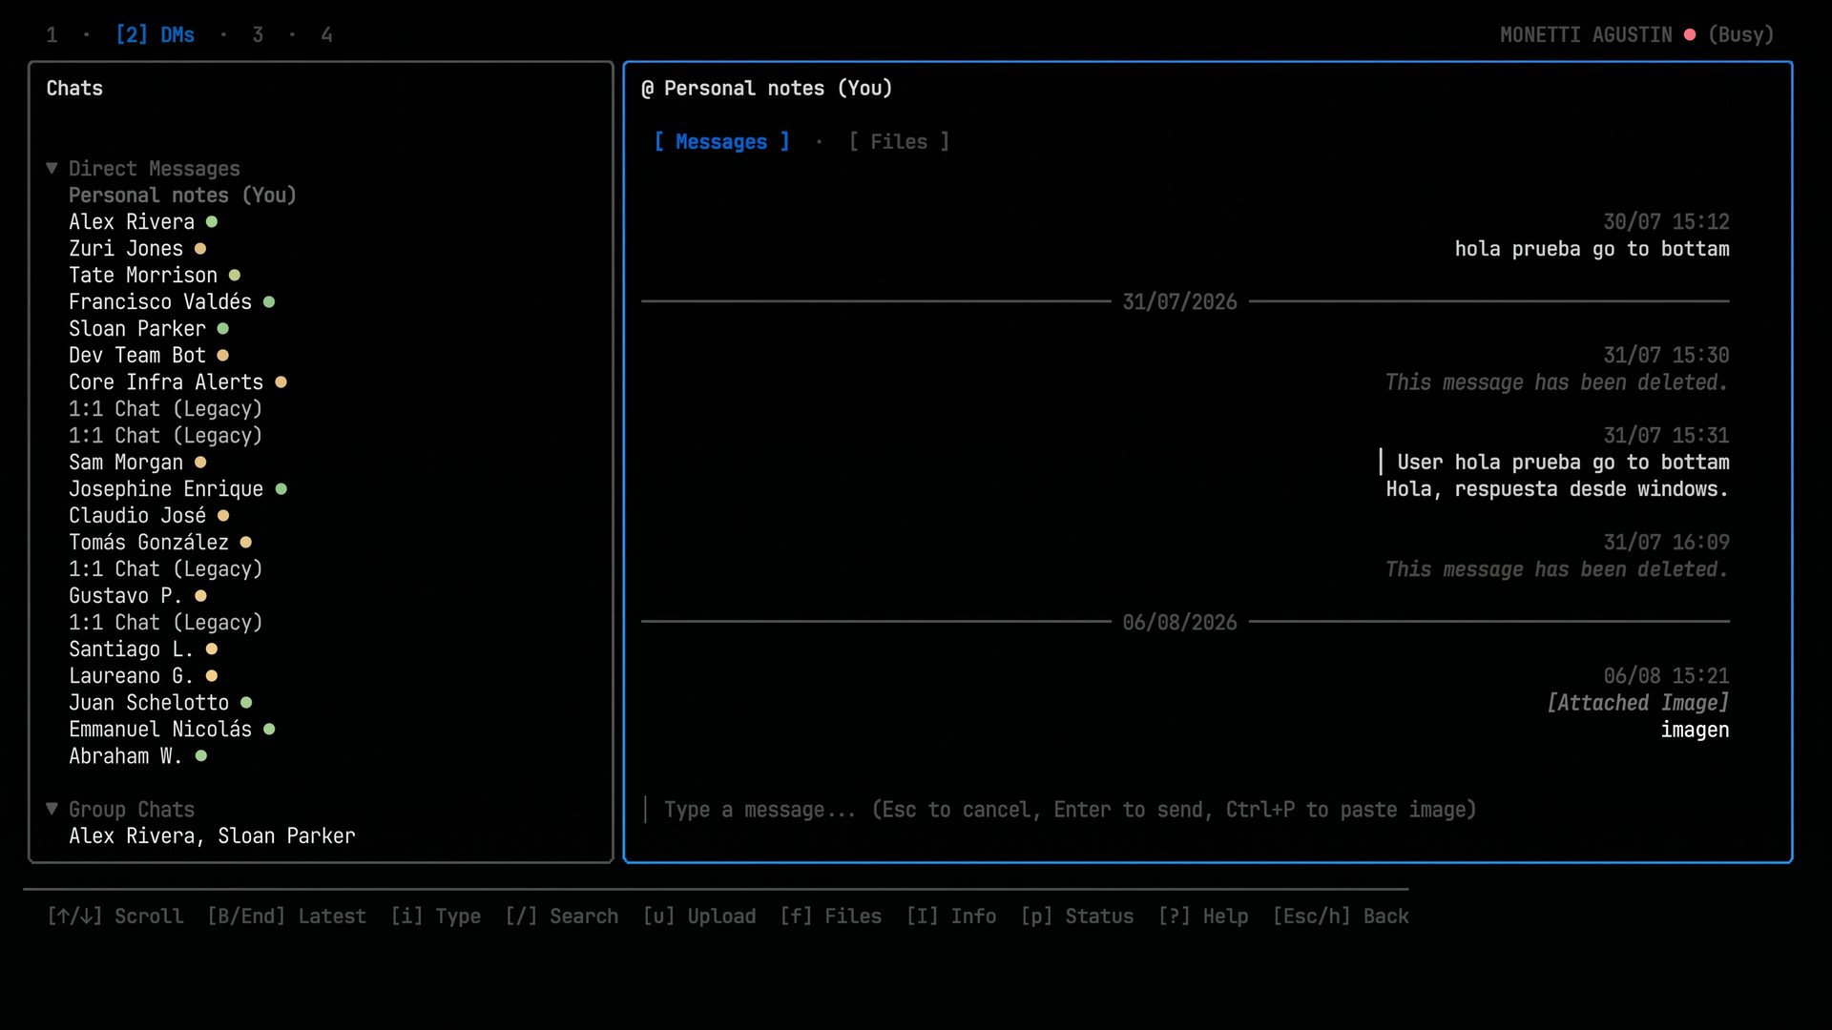1832x1030 pixels.
Task: Open chat with Alex Rivera
Action: (x=132, y=221)
